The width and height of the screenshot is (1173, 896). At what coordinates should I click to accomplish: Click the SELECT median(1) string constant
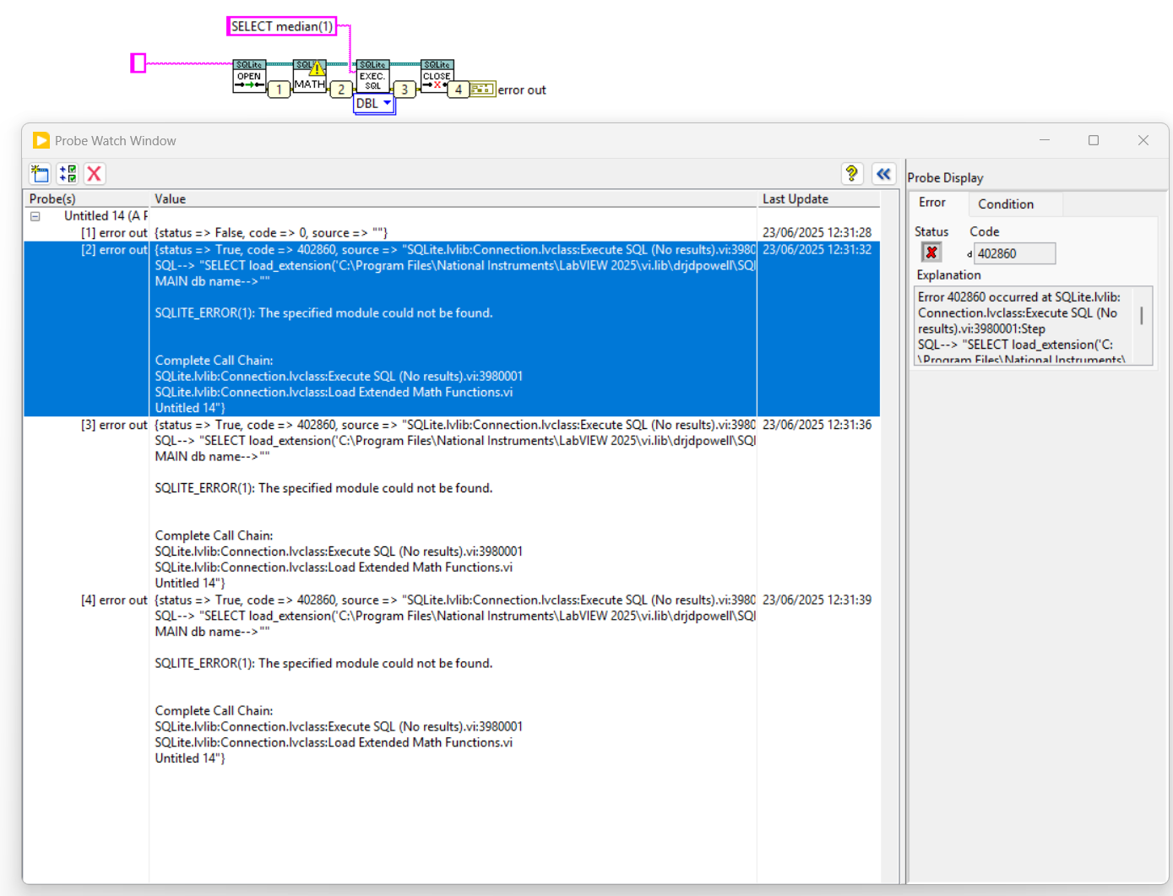(282, 26)
